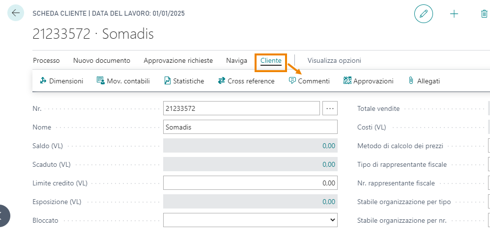Click the plus new record icon

tap(454, 14)
